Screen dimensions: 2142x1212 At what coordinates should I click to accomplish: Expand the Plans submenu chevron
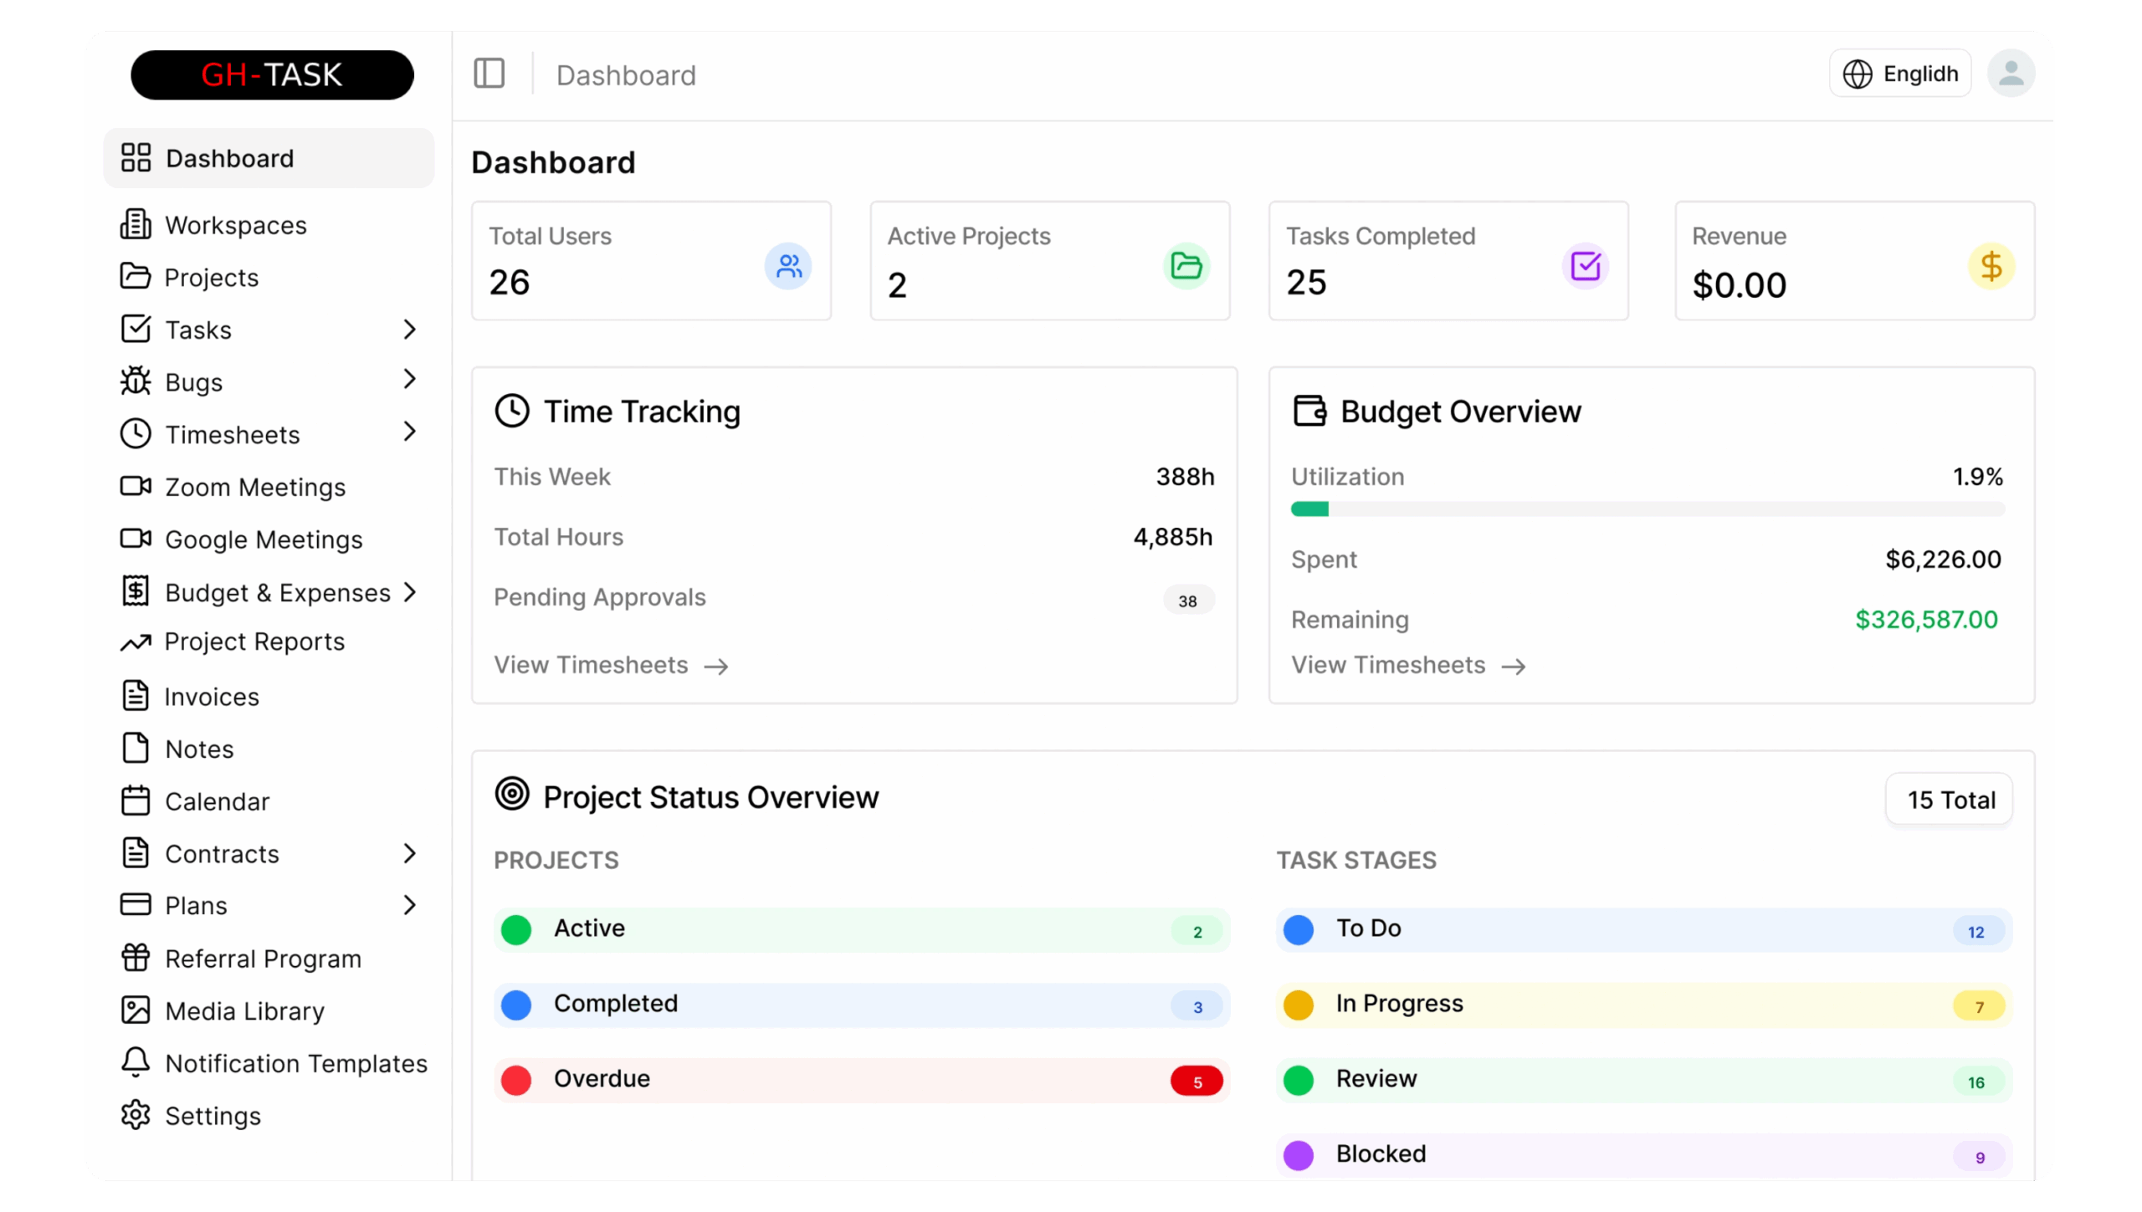tap(409, 906)
